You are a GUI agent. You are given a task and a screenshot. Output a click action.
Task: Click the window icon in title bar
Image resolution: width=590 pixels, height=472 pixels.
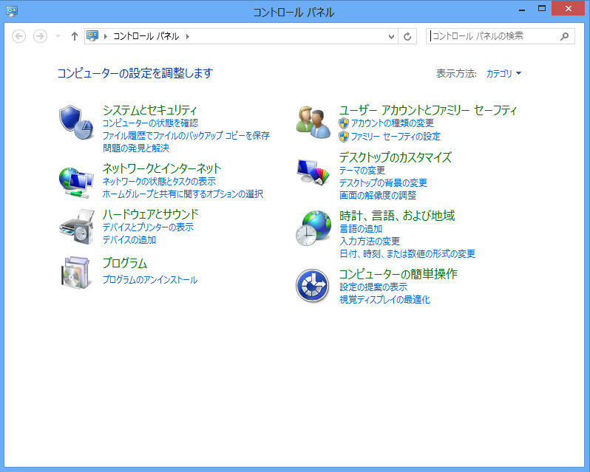(x=12, y=10)
